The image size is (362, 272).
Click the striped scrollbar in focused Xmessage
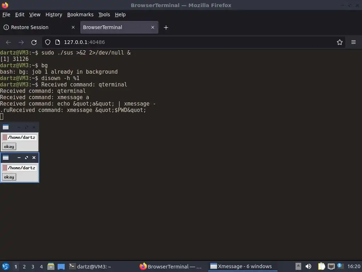click(x=5, y=168)
